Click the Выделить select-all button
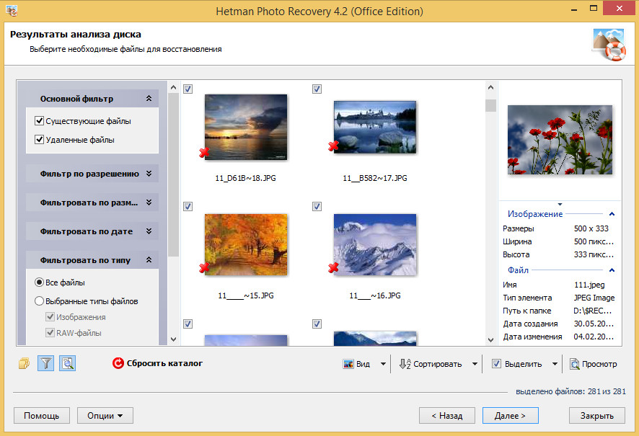The height and width of the screenshot is (436, 639). tap(516, 364)
